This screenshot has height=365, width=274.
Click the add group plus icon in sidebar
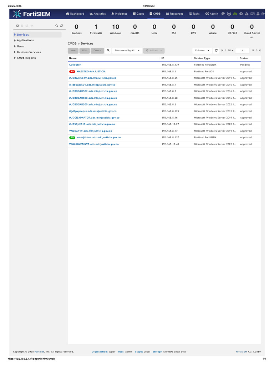click(x=17, y=26)
